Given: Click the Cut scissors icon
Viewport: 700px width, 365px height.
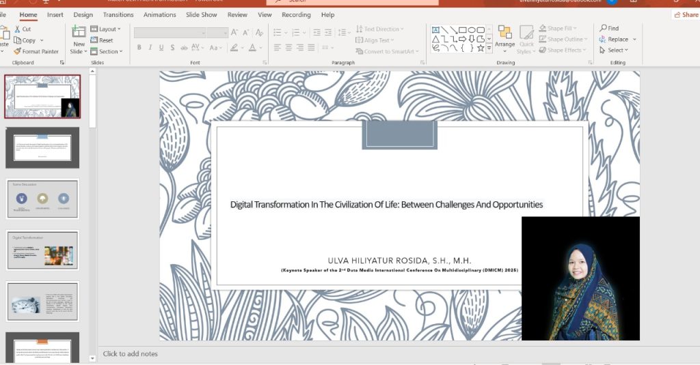Looking at the screenshot, I should pyautogui.click(x=18, y=29).
